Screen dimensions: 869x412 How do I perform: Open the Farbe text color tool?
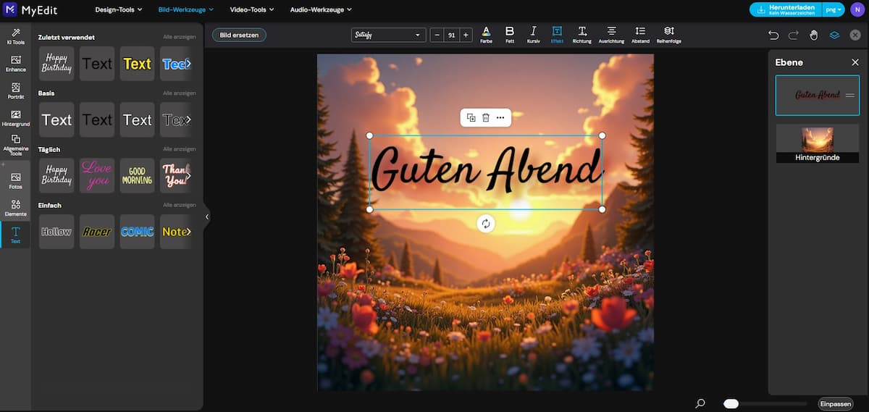[x=486, y=35]
